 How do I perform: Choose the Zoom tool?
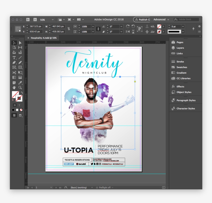tap(20, 88)
